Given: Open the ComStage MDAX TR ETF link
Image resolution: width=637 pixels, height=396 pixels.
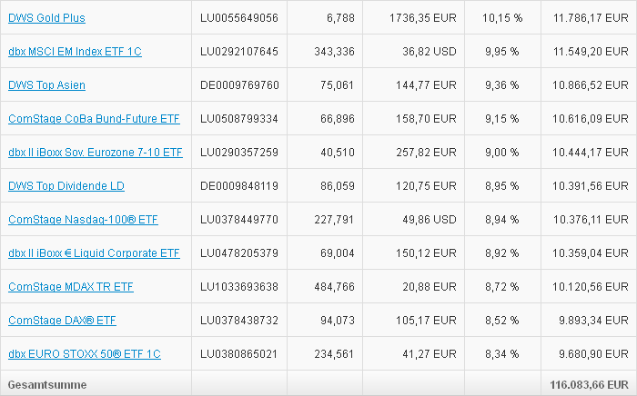Looking at the screenshot, I should [x=71, y=287].
